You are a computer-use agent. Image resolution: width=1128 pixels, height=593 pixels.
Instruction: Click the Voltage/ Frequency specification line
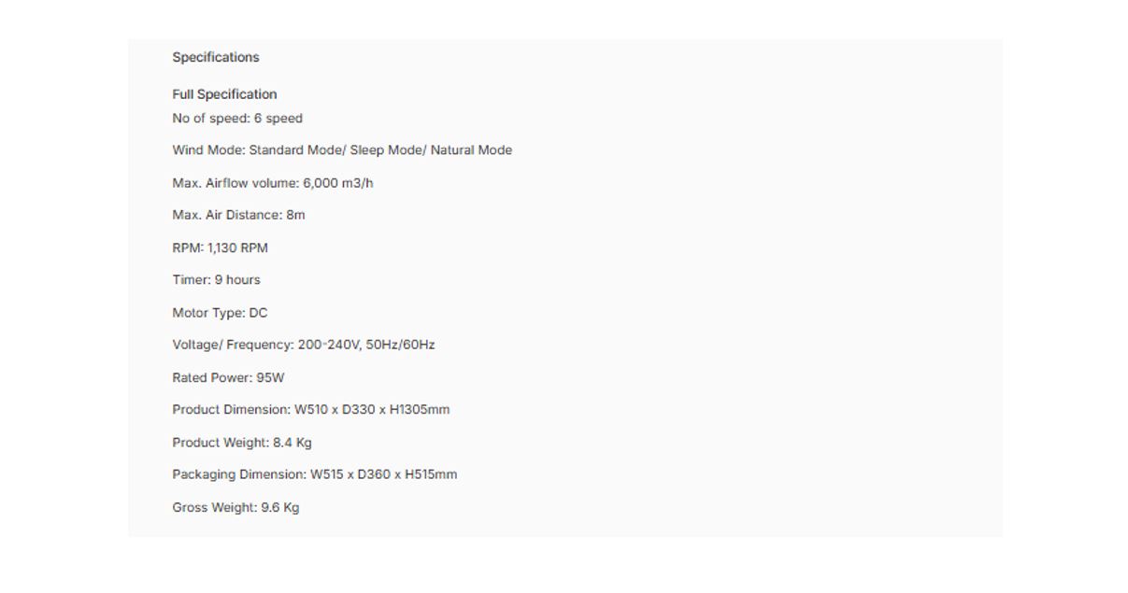pos(304,345)
